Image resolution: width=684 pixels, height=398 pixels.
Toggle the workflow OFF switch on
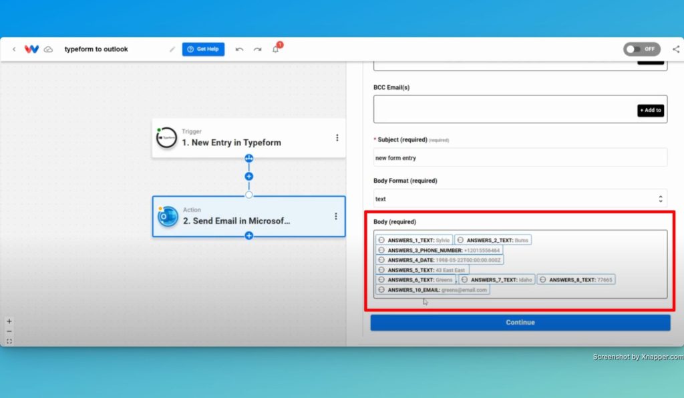(x=642, y=49)
